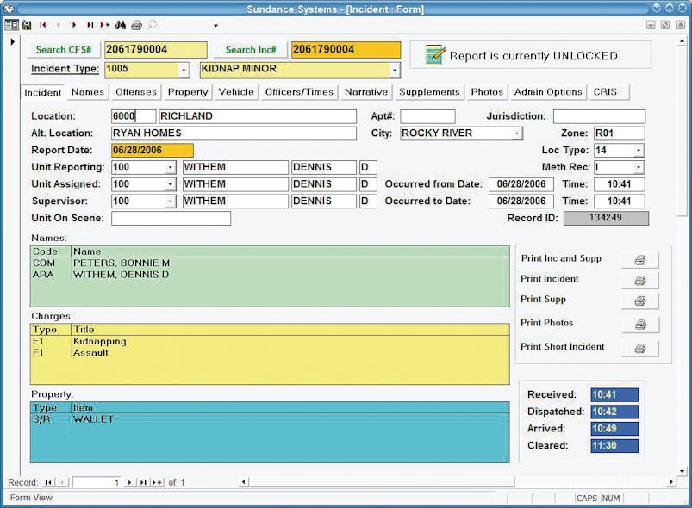Click the Unit On Scene input field
692x508 pixels.
(171, 219)
